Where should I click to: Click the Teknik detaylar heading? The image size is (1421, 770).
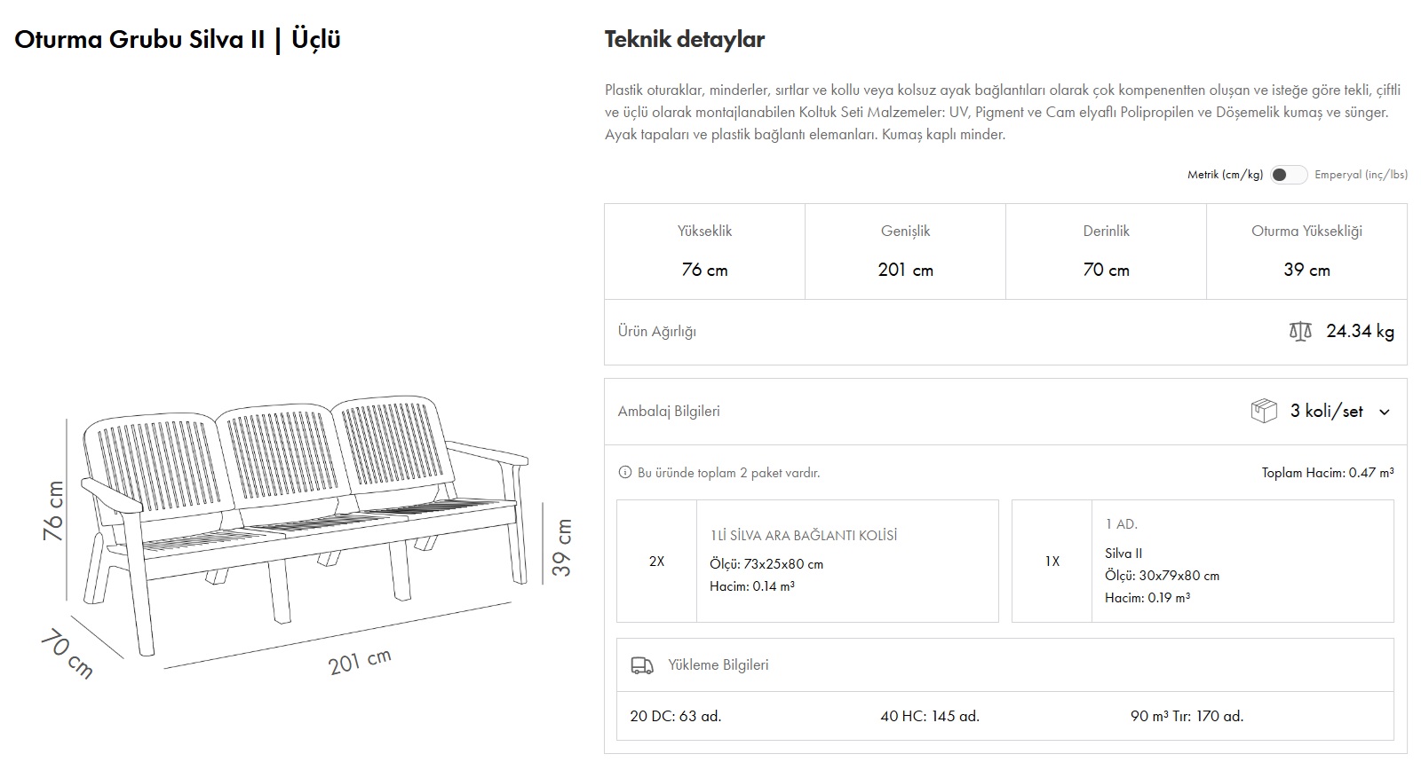click(x=684, y=39)
